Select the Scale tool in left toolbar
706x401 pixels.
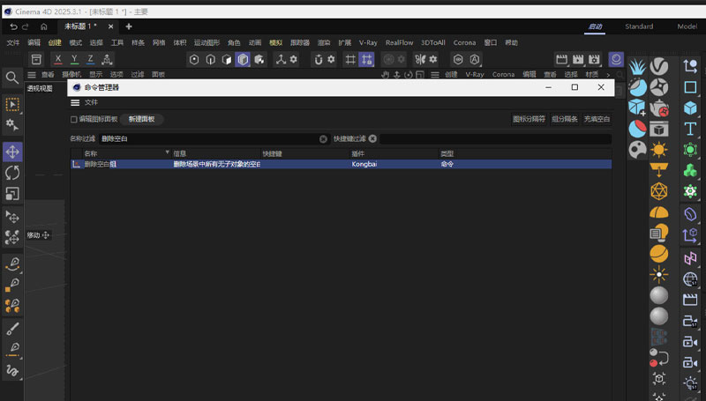tap(12, 193)
